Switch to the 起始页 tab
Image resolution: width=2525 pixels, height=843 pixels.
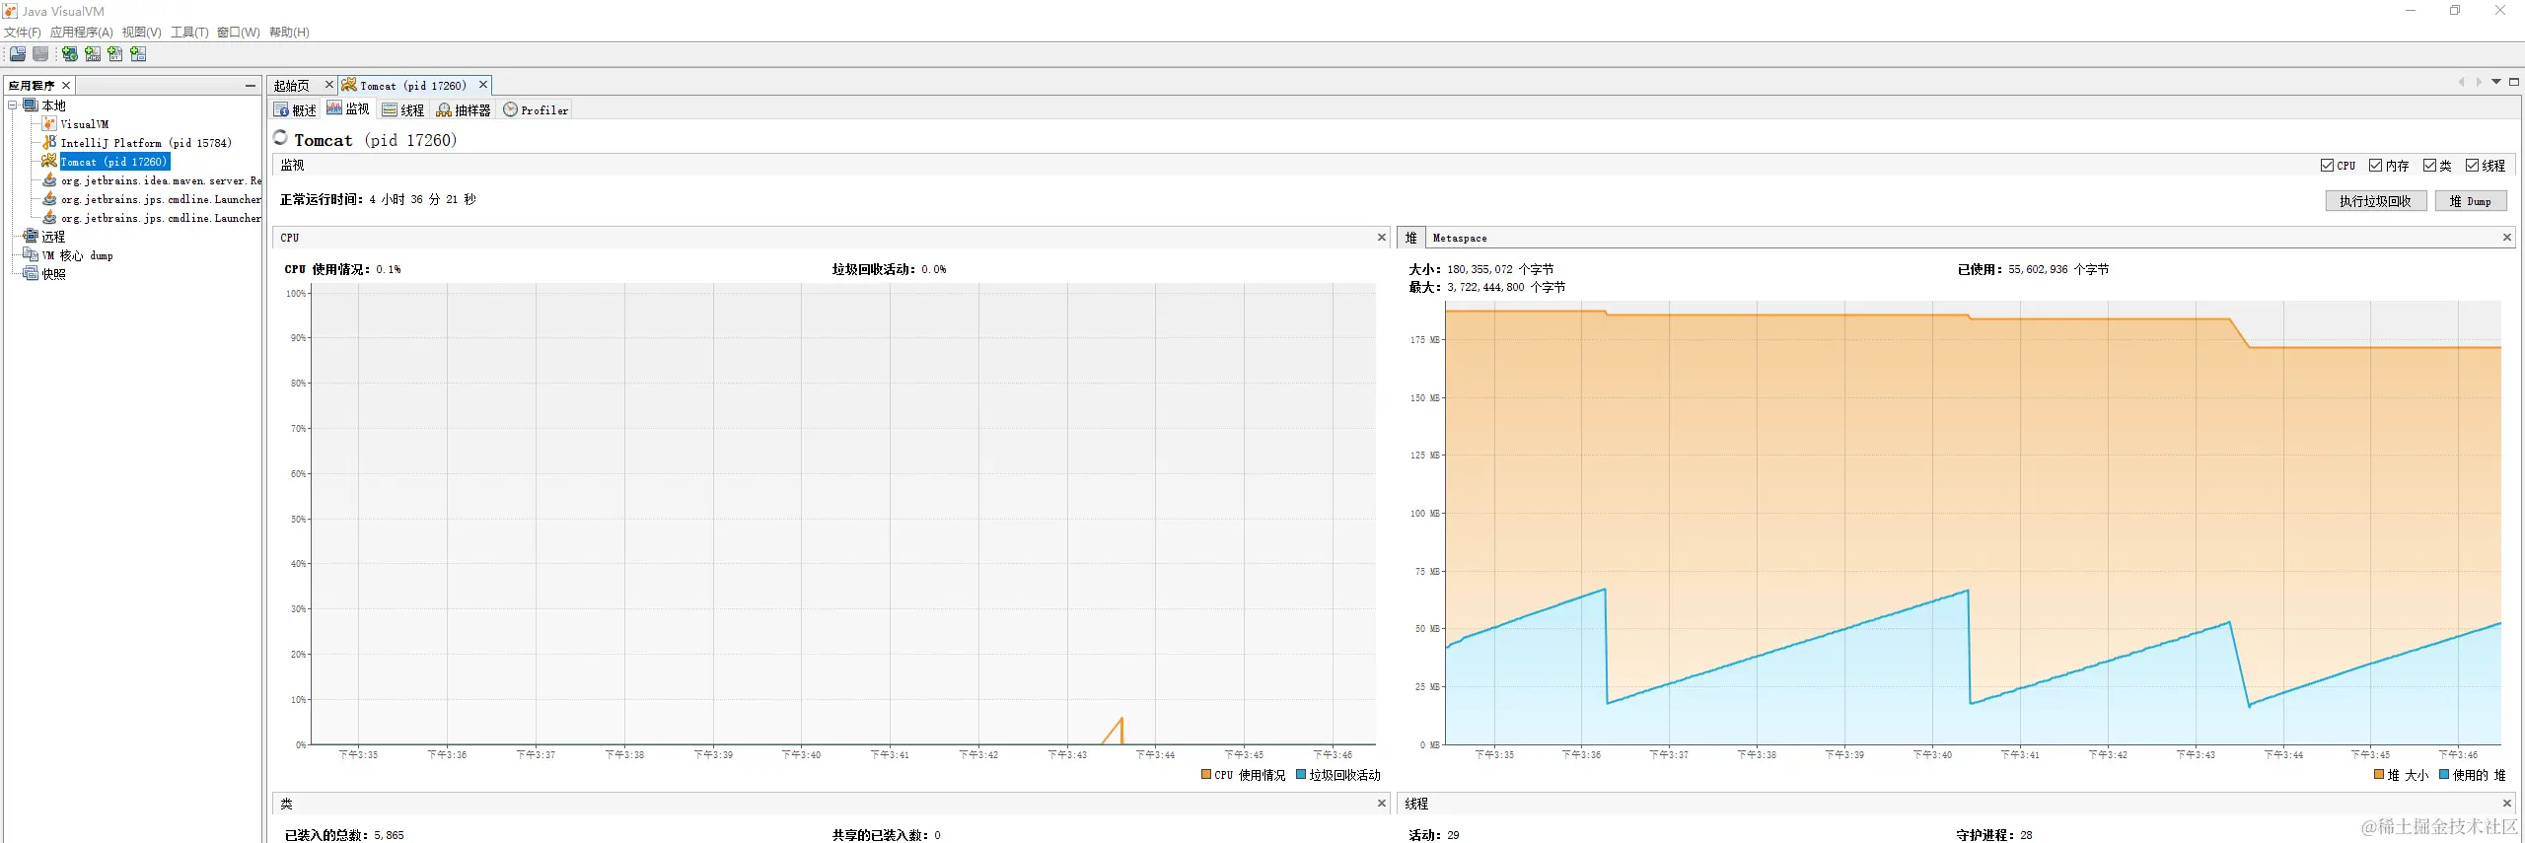[292, 86]
